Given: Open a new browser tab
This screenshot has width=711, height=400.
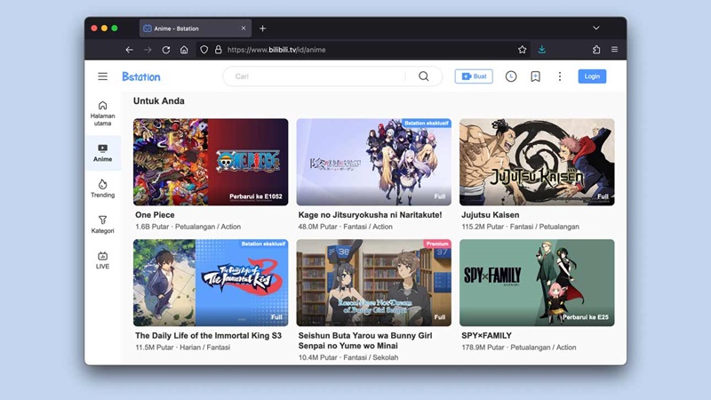Looking at the screenshot, I should (x=262, y=28).
